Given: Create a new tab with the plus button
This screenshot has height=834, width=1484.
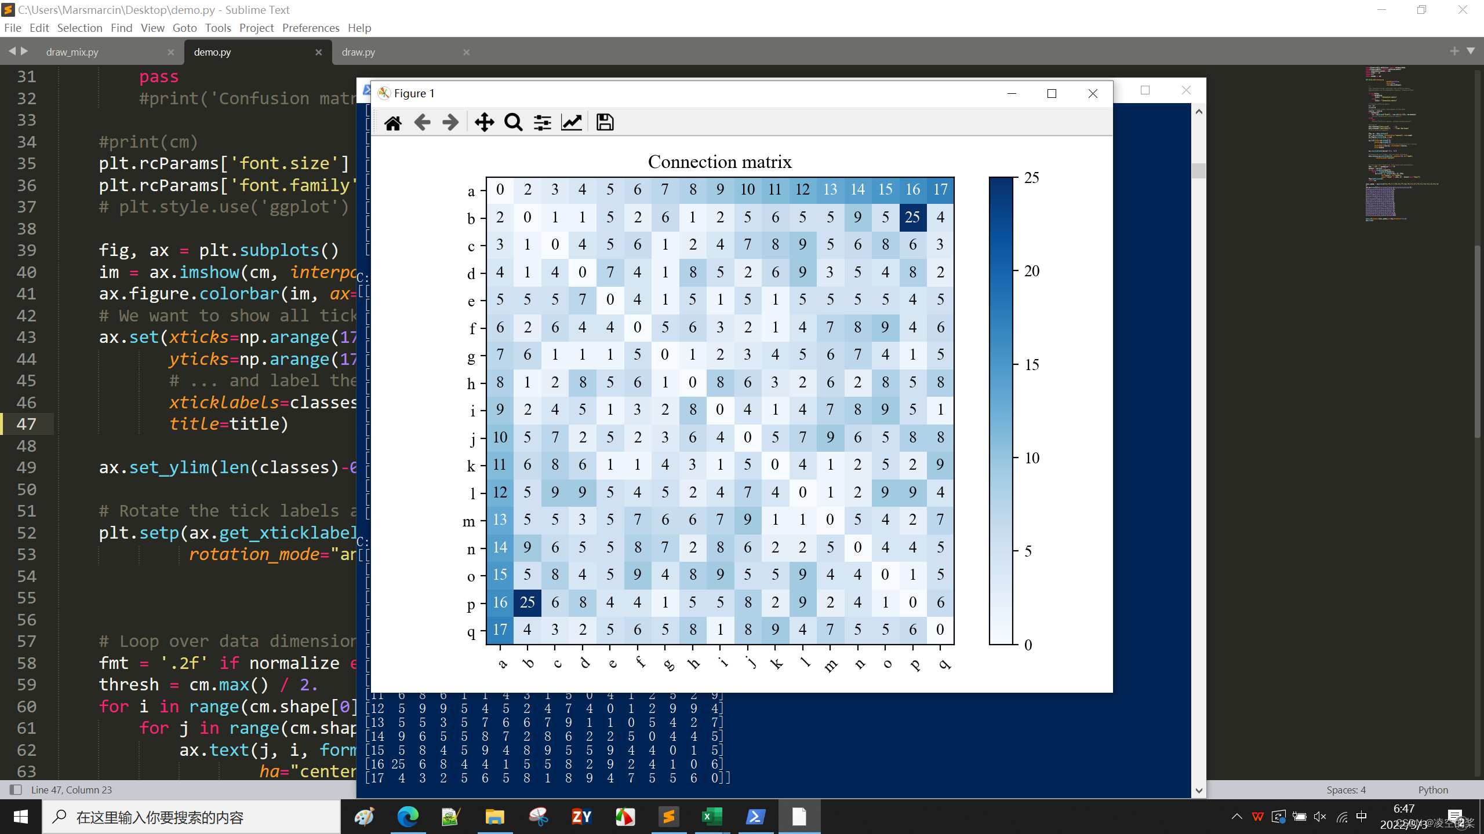Looking at the screenshot, I should pos(1454,51).
